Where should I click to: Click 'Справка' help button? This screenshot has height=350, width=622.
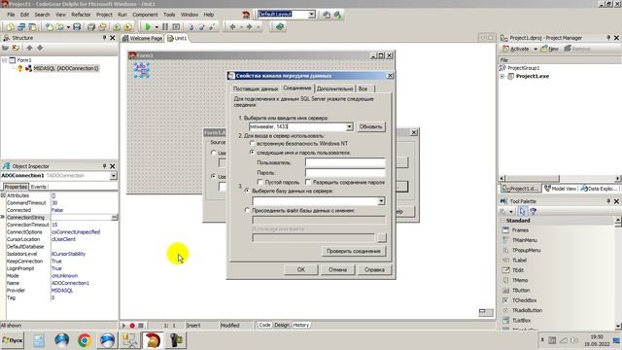(374, 270)
